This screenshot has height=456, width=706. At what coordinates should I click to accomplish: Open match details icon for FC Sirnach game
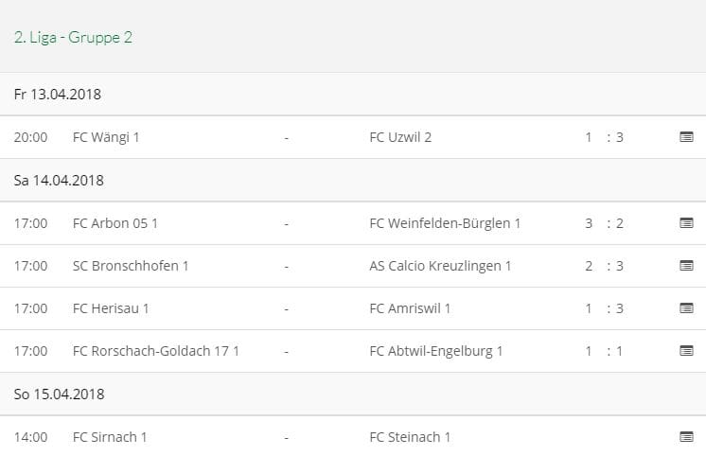click(686, 437)
